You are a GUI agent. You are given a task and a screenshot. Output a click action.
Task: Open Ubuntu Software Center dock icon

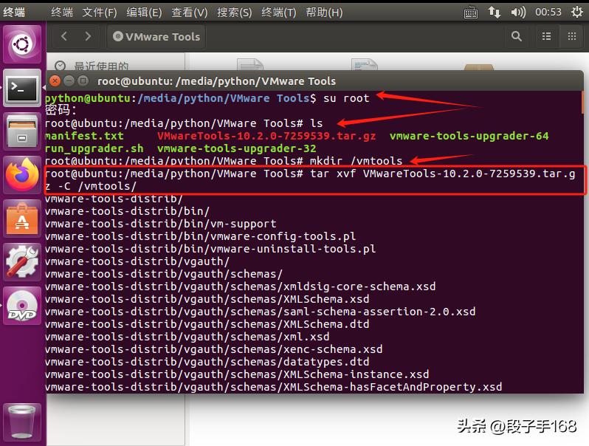(22, 219)
